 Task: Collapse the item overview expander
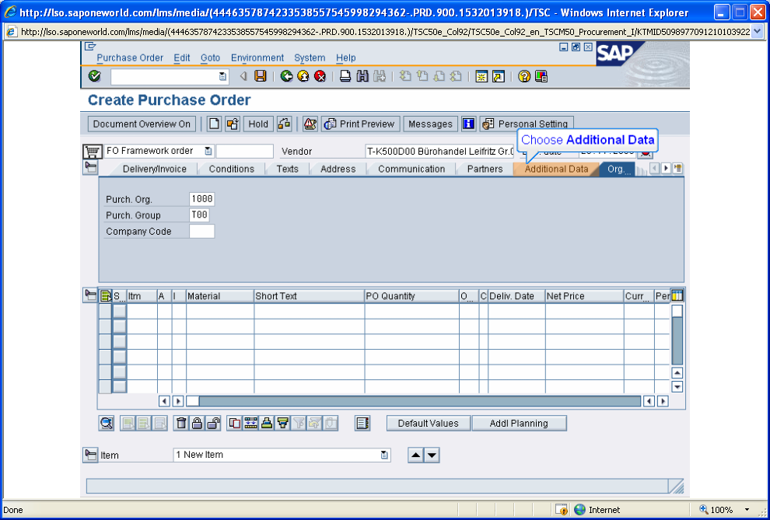tap(90, 295)
